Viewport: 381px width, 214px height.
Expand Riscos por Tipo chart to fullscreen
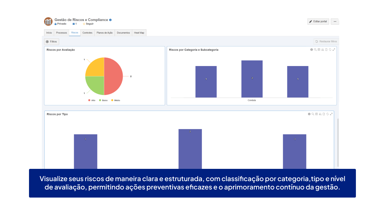click(331, 114)
